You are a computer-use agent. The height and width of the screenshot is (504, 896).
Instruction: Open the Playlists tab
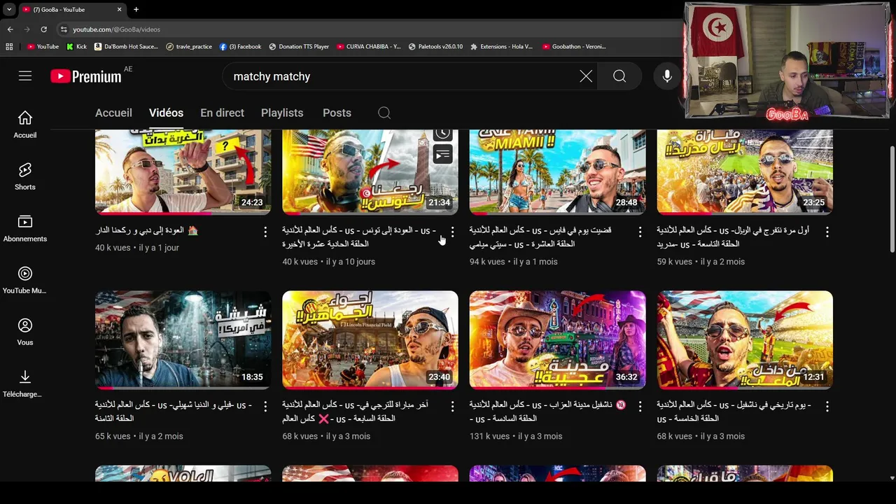tap(282, 113)
